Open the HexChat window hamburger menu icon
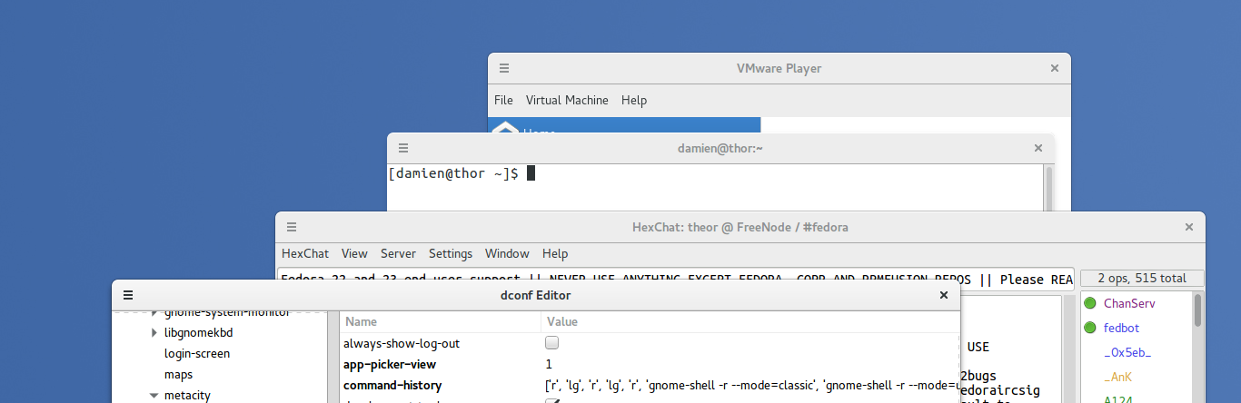1241x403 pixels. (292, 227)
